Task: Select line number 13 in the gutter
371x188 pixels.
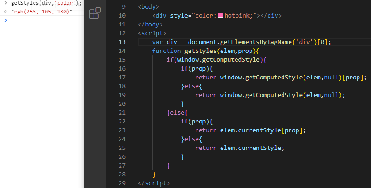Action: [x=122, y=42]
